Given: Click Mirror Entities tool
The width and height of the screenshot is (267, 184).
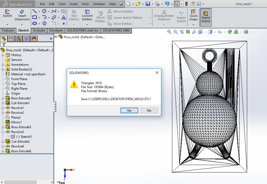Looking at the screenshot, I should [120, 11].
